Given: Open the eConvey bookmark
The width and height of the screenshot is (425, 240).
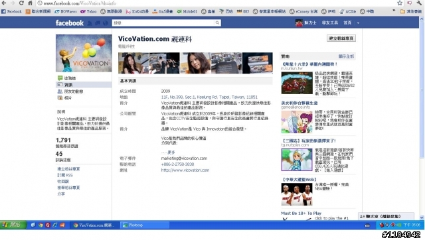Looking at the screenshot, I should (x=303, y=12).
